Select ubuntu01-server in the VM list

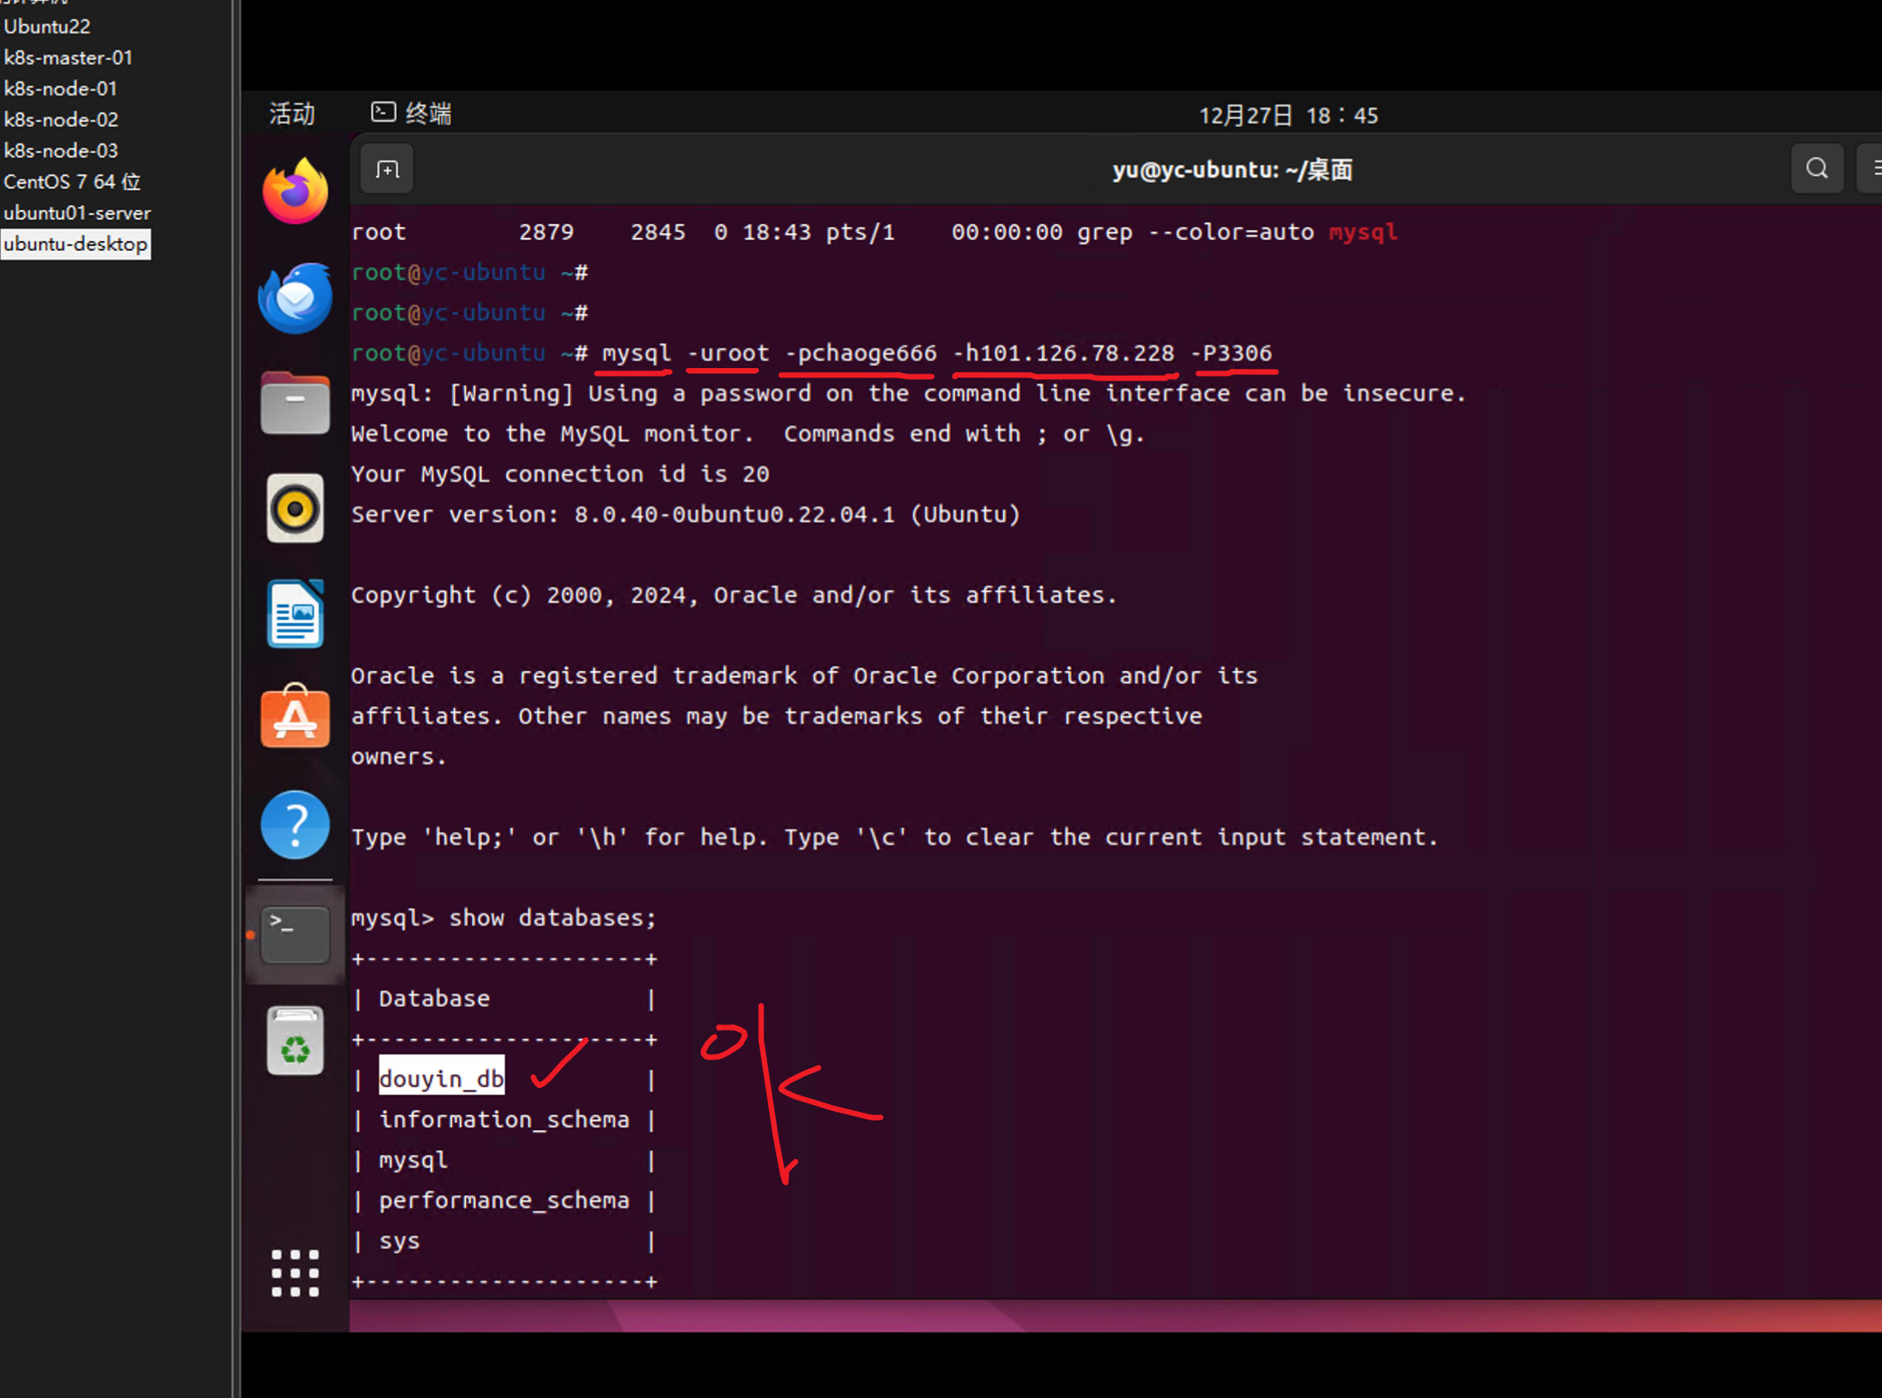coord(77,213)
